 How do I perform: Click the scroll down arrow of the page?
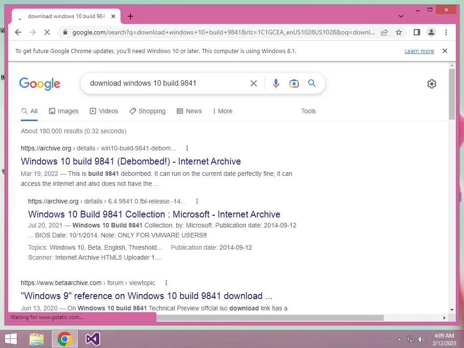pyautogui.click(x=452, y=310)
